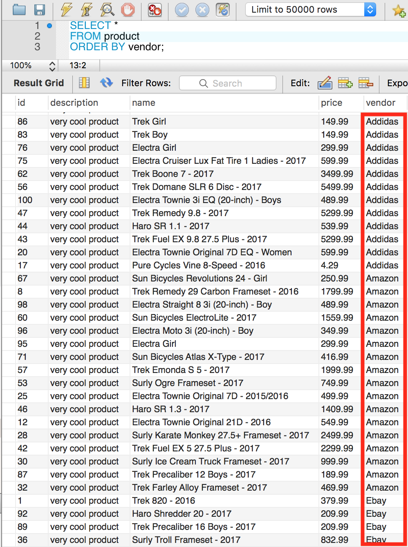Run Explain plan on the query

107,9
